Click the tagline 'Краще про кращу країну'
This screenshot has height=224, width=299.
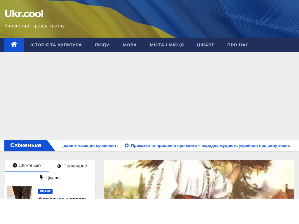pyautogui.click(x=34, y=26)
